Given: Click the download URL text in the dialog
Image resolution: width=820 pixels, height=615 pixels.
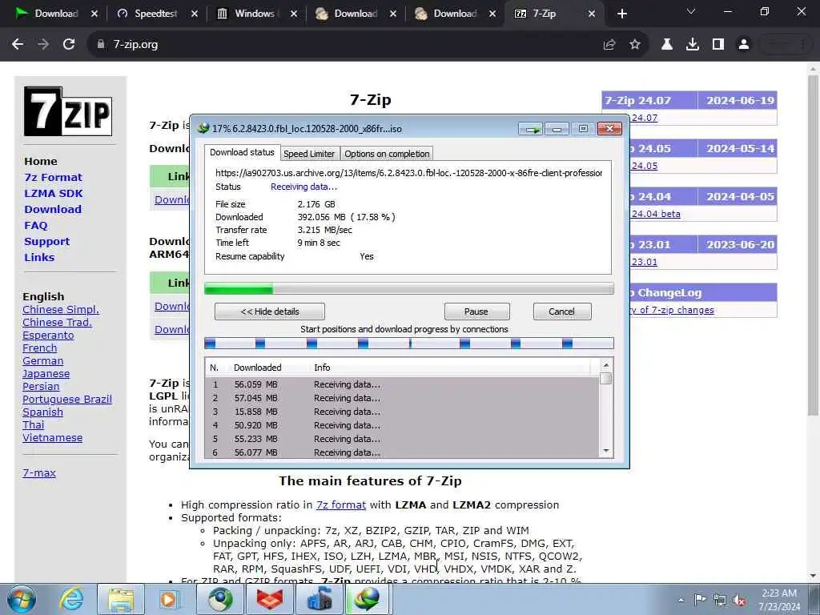Looking at the screenshot, I should [x=408, y=173].
